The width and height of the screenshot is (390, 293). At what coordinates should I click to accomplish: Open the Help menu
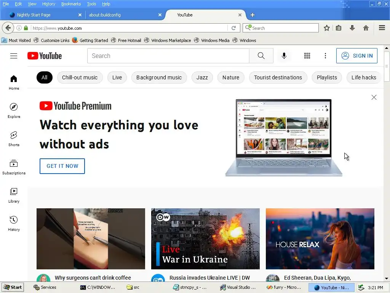(106, 4)
